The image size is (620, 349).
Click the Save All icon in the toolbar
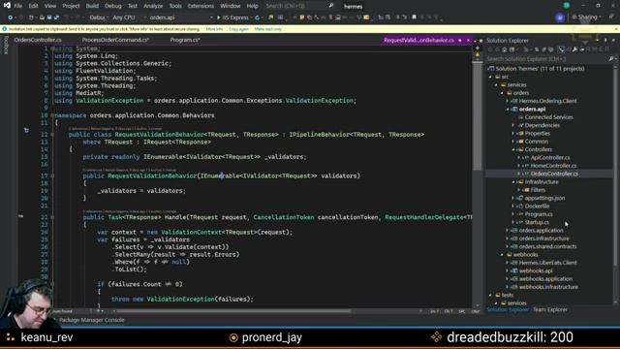click(56, 17)
